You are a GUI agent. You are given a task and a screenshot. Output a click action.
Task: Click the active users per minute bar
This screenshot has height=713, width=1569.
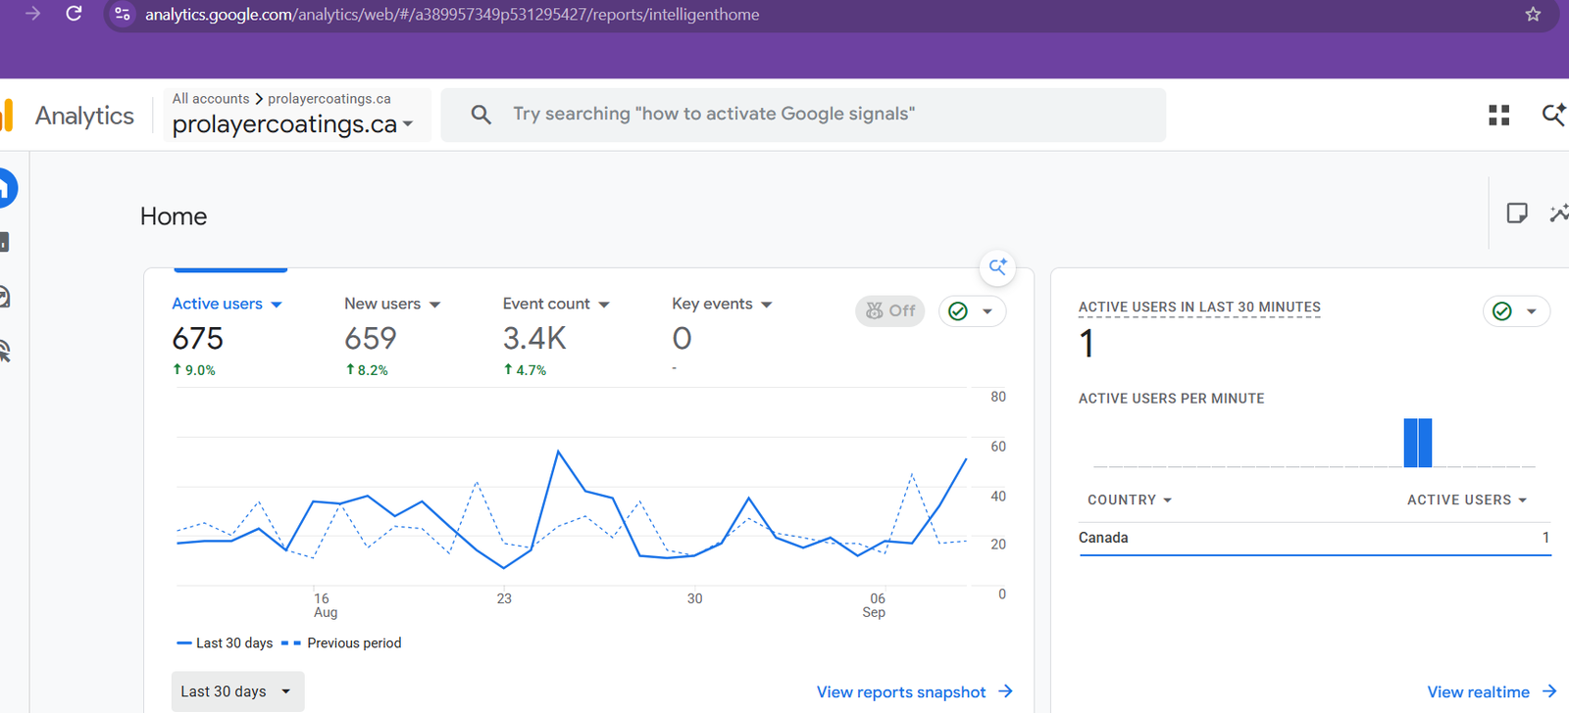point(1418,443)
